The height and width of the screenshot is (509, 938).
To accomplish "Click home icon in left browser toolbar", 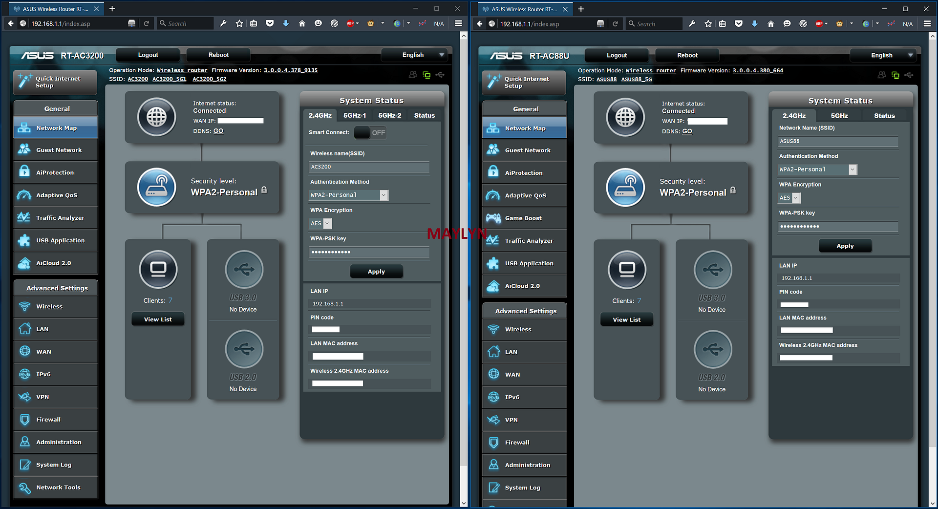I will pos(302,23).
